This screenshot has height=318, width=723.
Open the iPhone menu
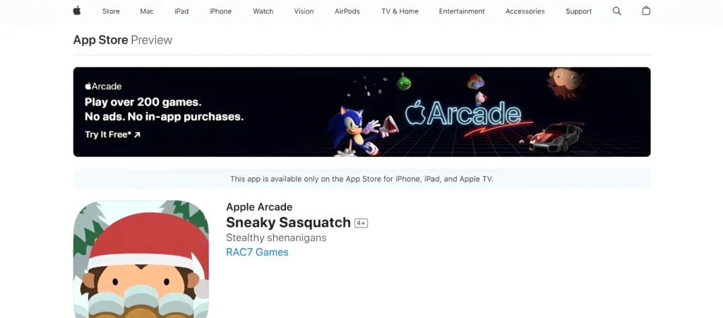pyautogui.click(x=220, y=11)
